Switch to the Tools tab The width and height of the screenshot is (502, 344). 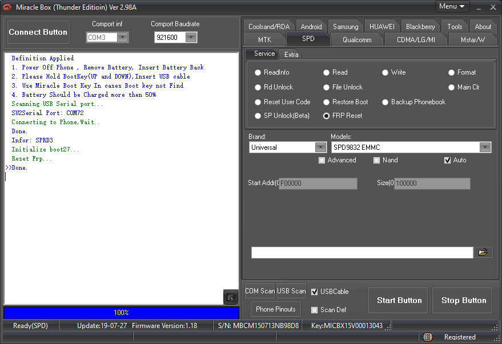click(455, 27)
